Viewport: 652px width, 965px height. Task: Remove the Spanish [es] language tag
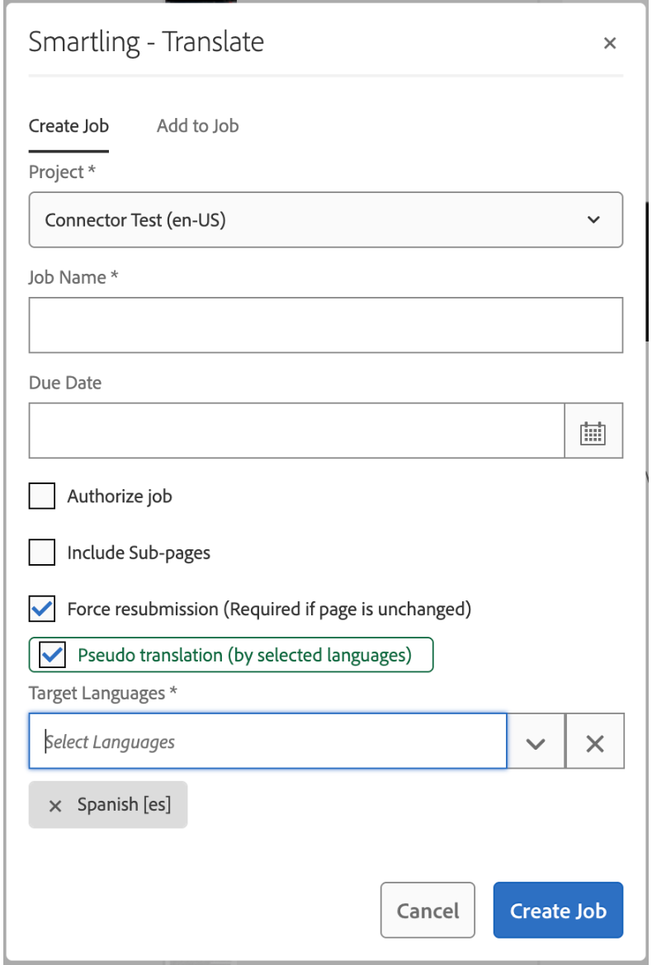click(54, 806)
